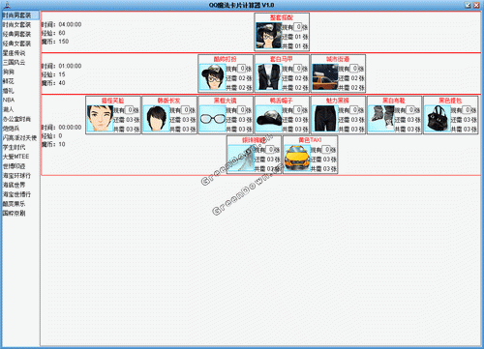Select 国粹京剧 at the list bottom

pos(14,214)
